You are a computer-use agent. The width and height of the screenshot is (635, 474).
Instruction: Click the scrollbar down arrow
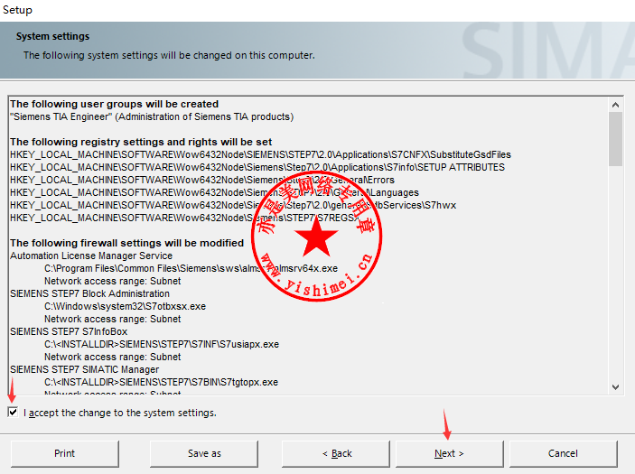click(615, 387)
